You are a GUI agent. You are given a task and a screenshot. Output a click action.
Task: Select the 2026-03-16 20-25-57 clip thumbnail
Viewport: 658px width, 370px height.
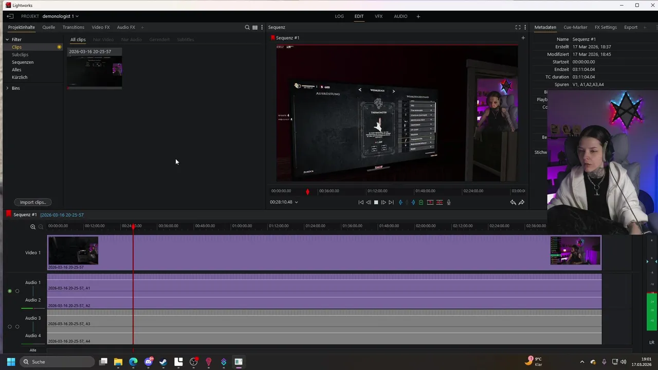[95, 69]
